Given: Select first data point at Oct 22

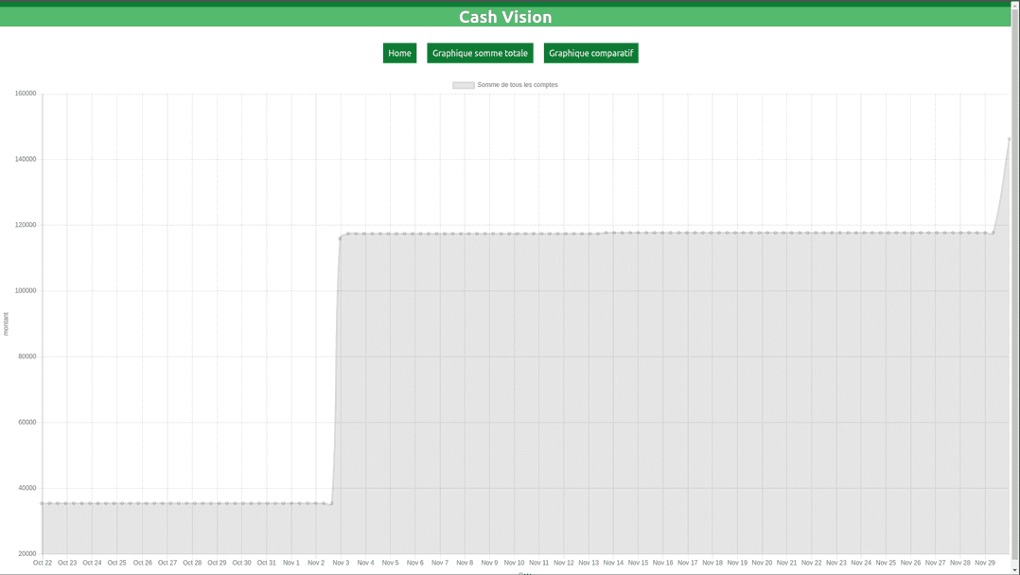Looking at the screenshot, I should click(43, 503).
